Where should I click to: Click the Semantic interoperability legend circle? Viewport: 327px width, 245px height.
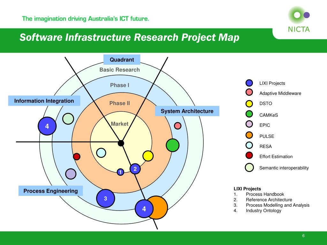click(249, 167)
